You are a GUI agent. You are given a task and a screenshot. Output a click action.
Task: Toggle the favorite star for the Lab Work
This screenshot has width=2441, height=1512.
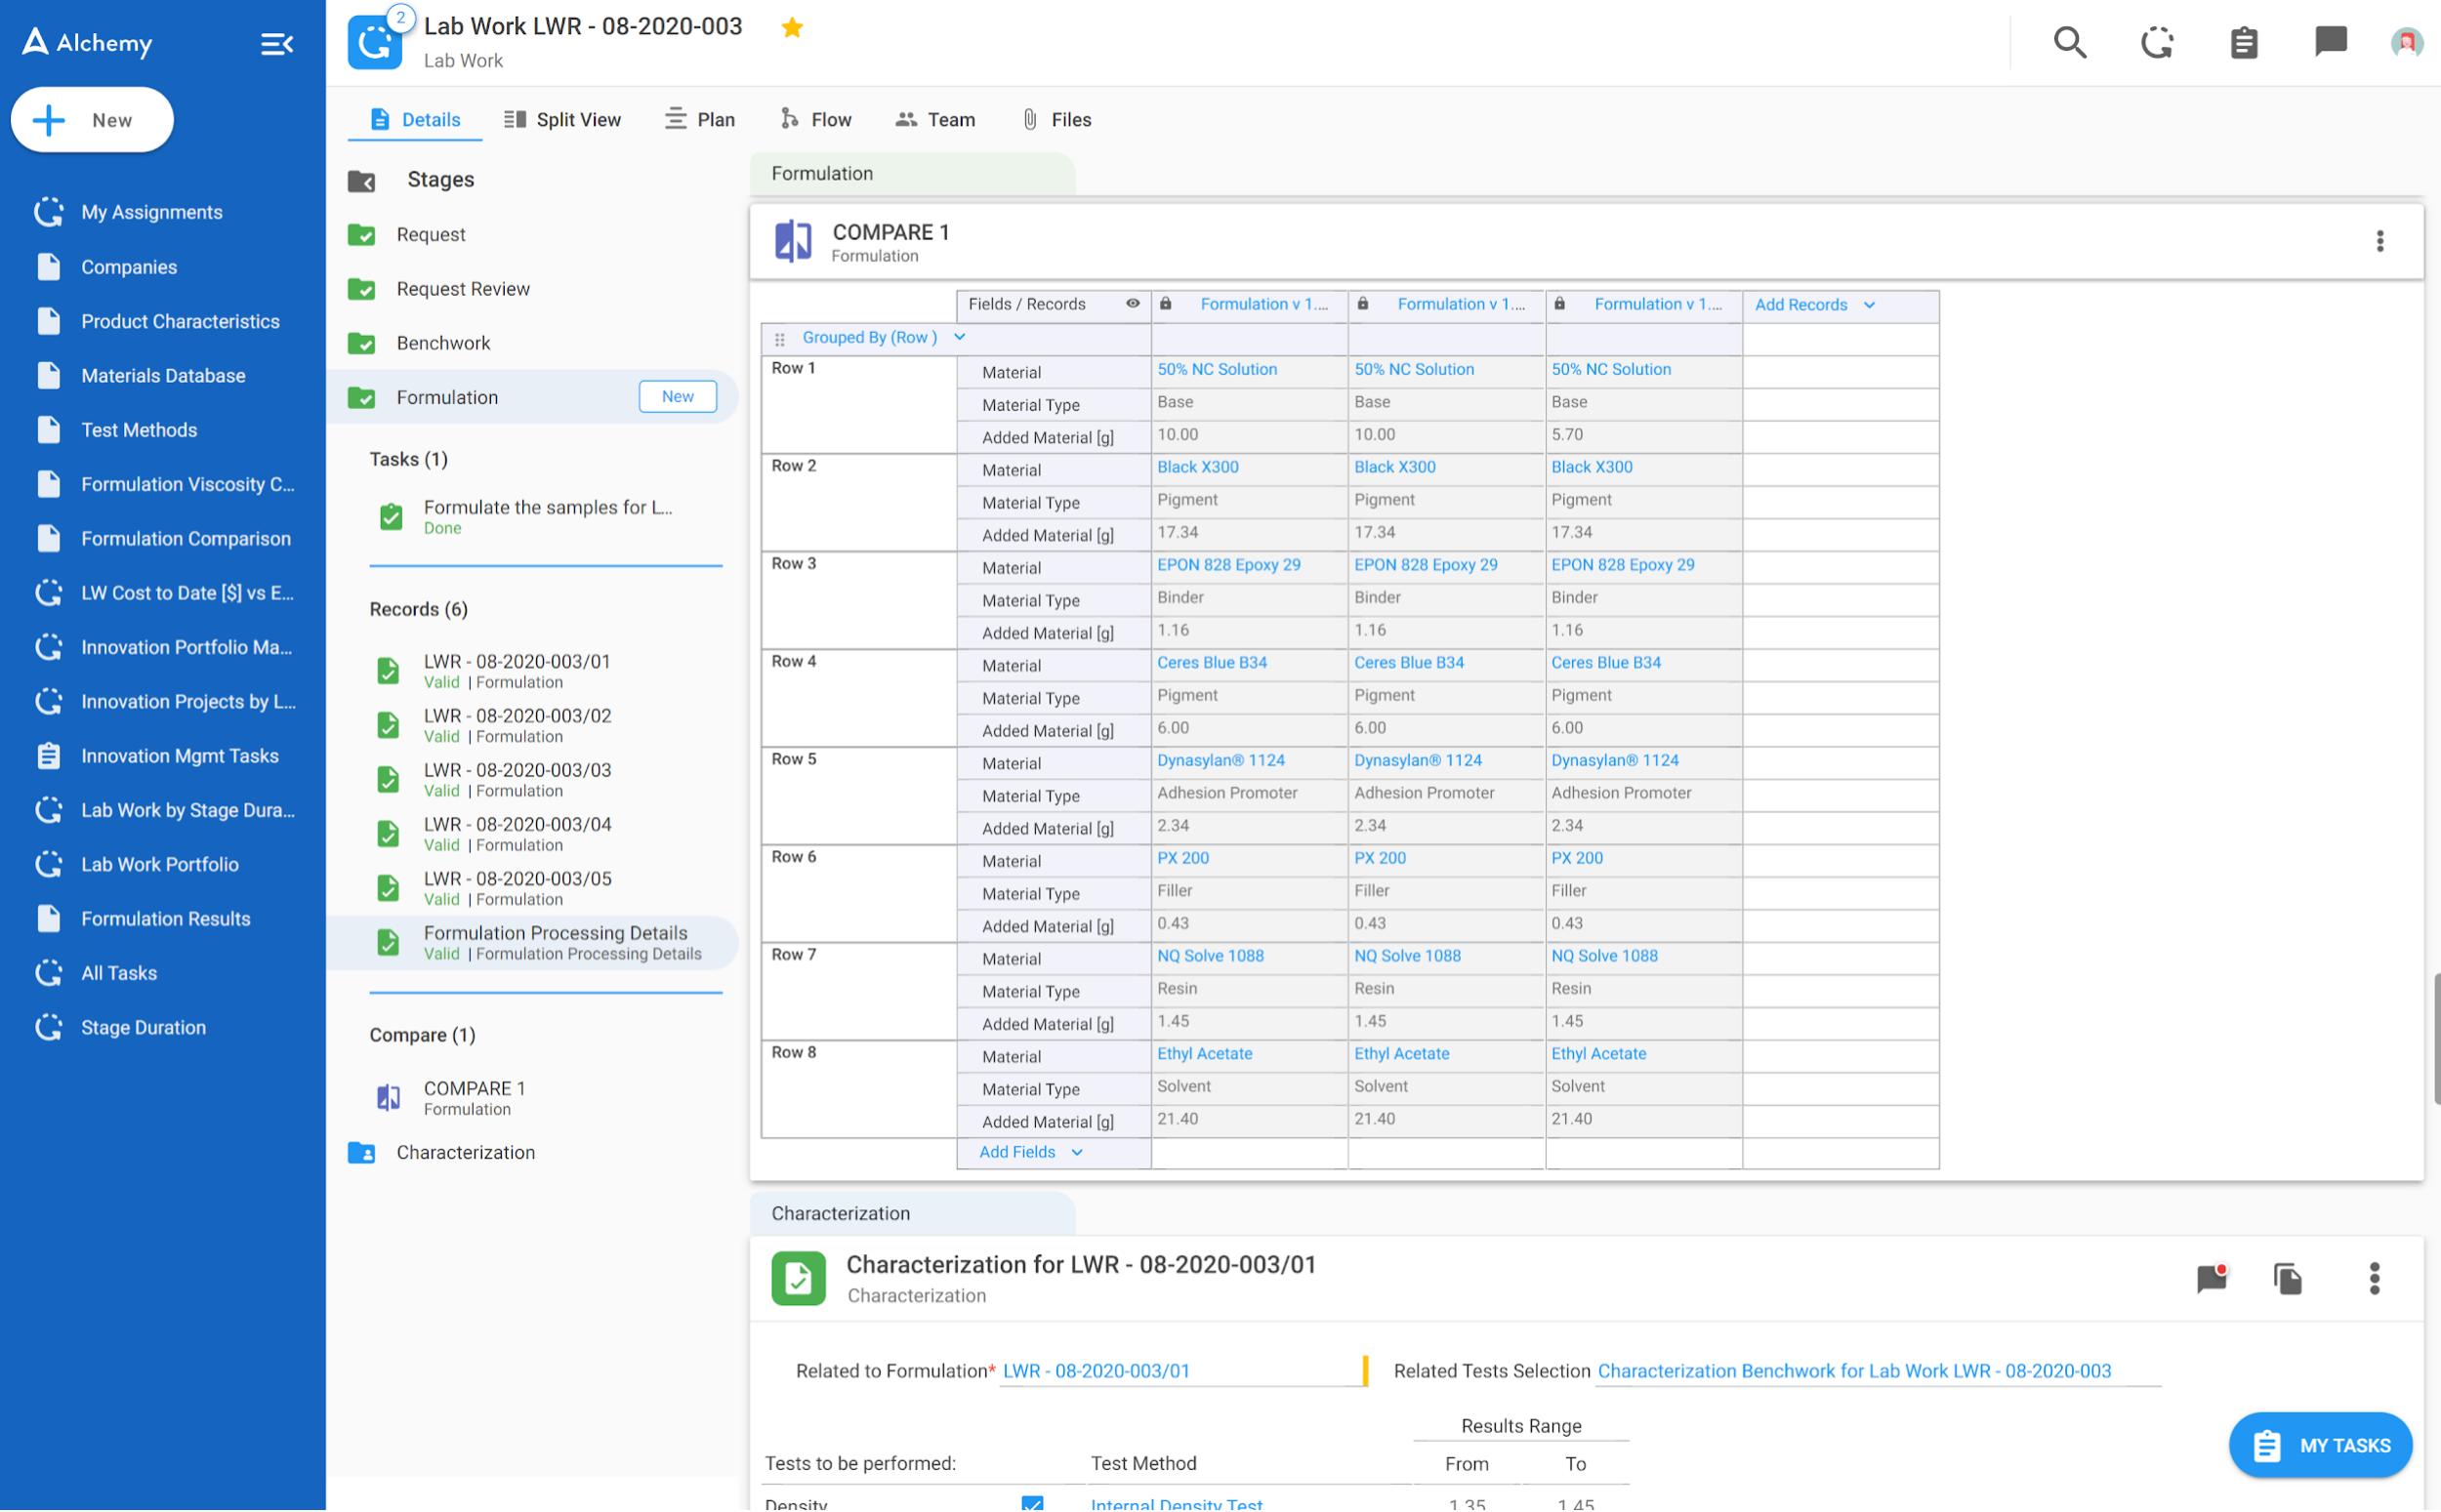click(792, 27)
